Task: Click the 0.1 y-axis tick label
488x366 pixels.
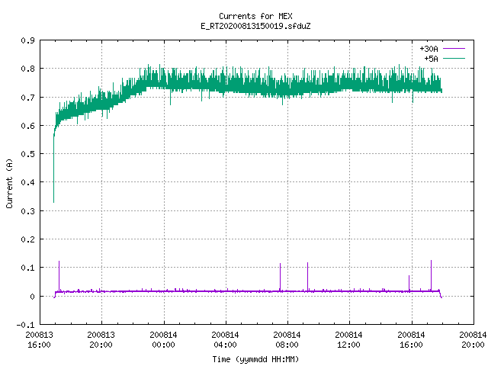Action: click(x=27, y=268)
